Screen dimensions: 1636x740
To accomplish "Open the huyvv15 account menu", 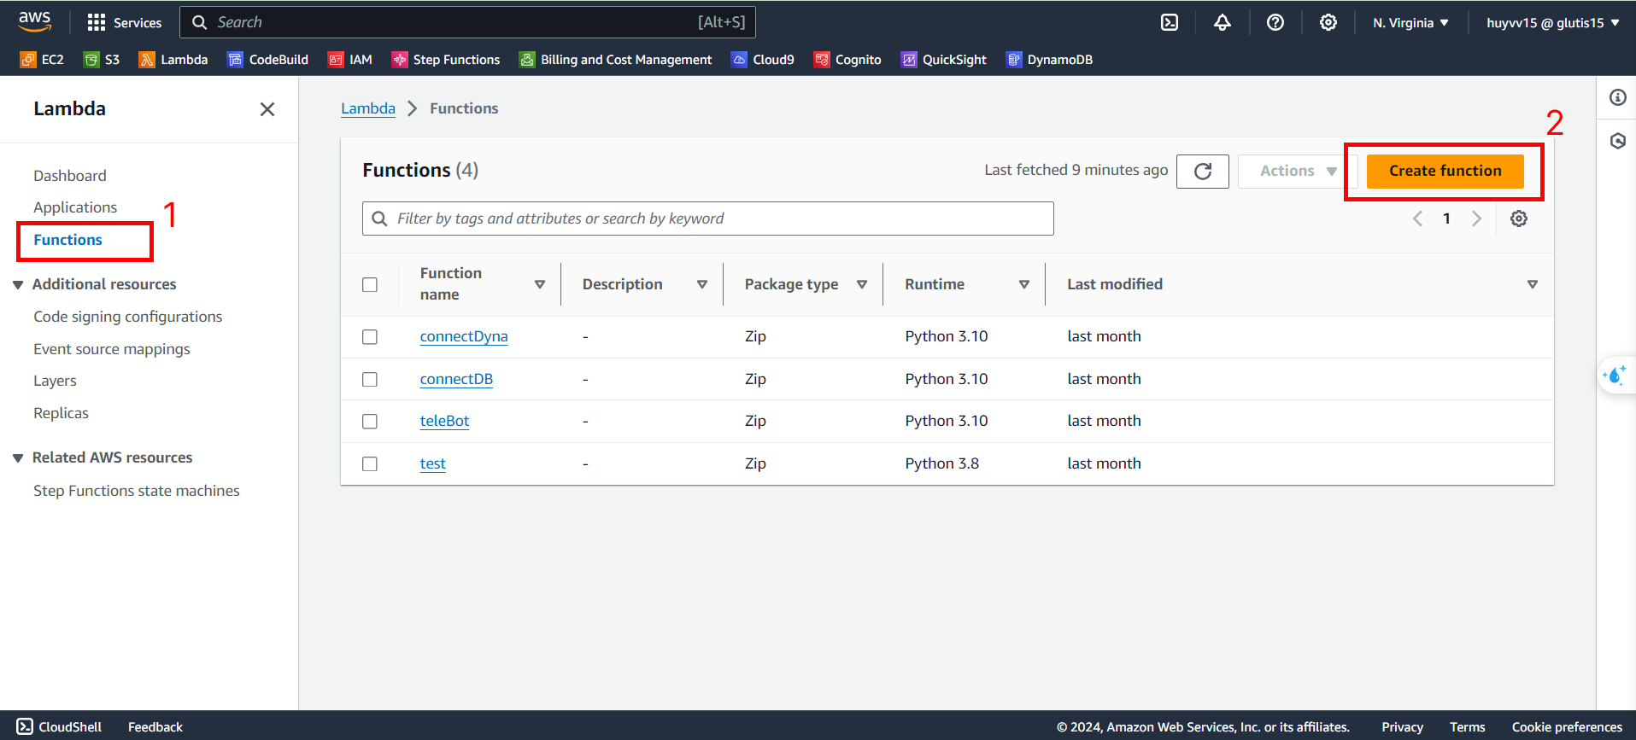I will pos(1552,23).
